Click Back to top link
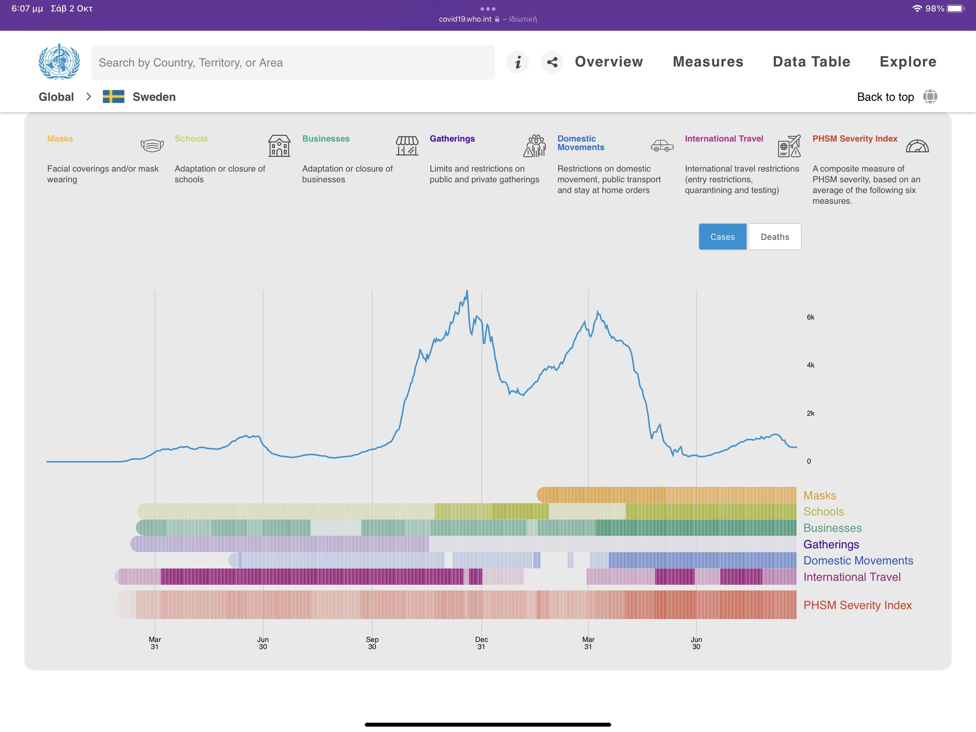This screenshot has width=976, height=732. (x=885, y=97)
